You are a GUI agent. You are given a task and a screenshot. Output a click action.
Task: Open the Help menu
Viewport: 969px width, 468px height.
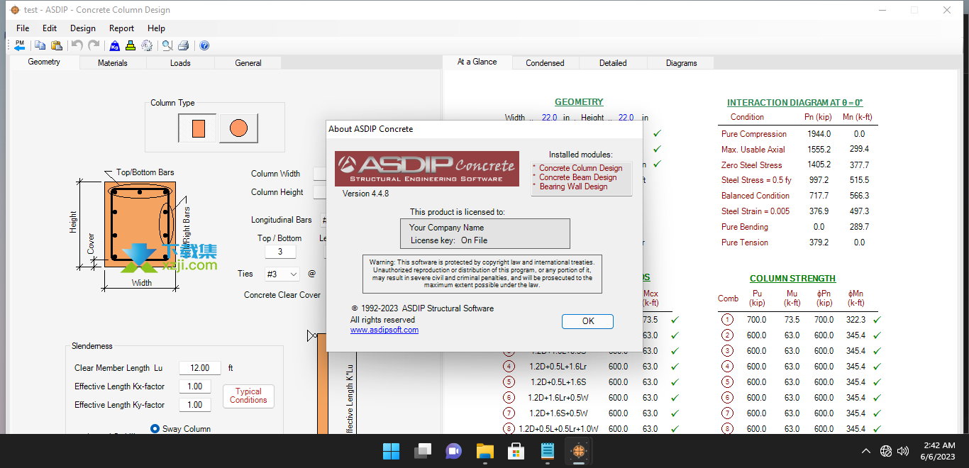[x=156, y=28]
